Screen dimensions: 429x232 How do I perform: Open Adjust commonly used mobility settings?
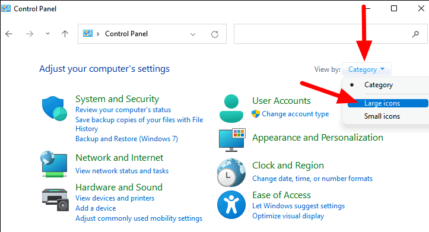tap(139, 218)
